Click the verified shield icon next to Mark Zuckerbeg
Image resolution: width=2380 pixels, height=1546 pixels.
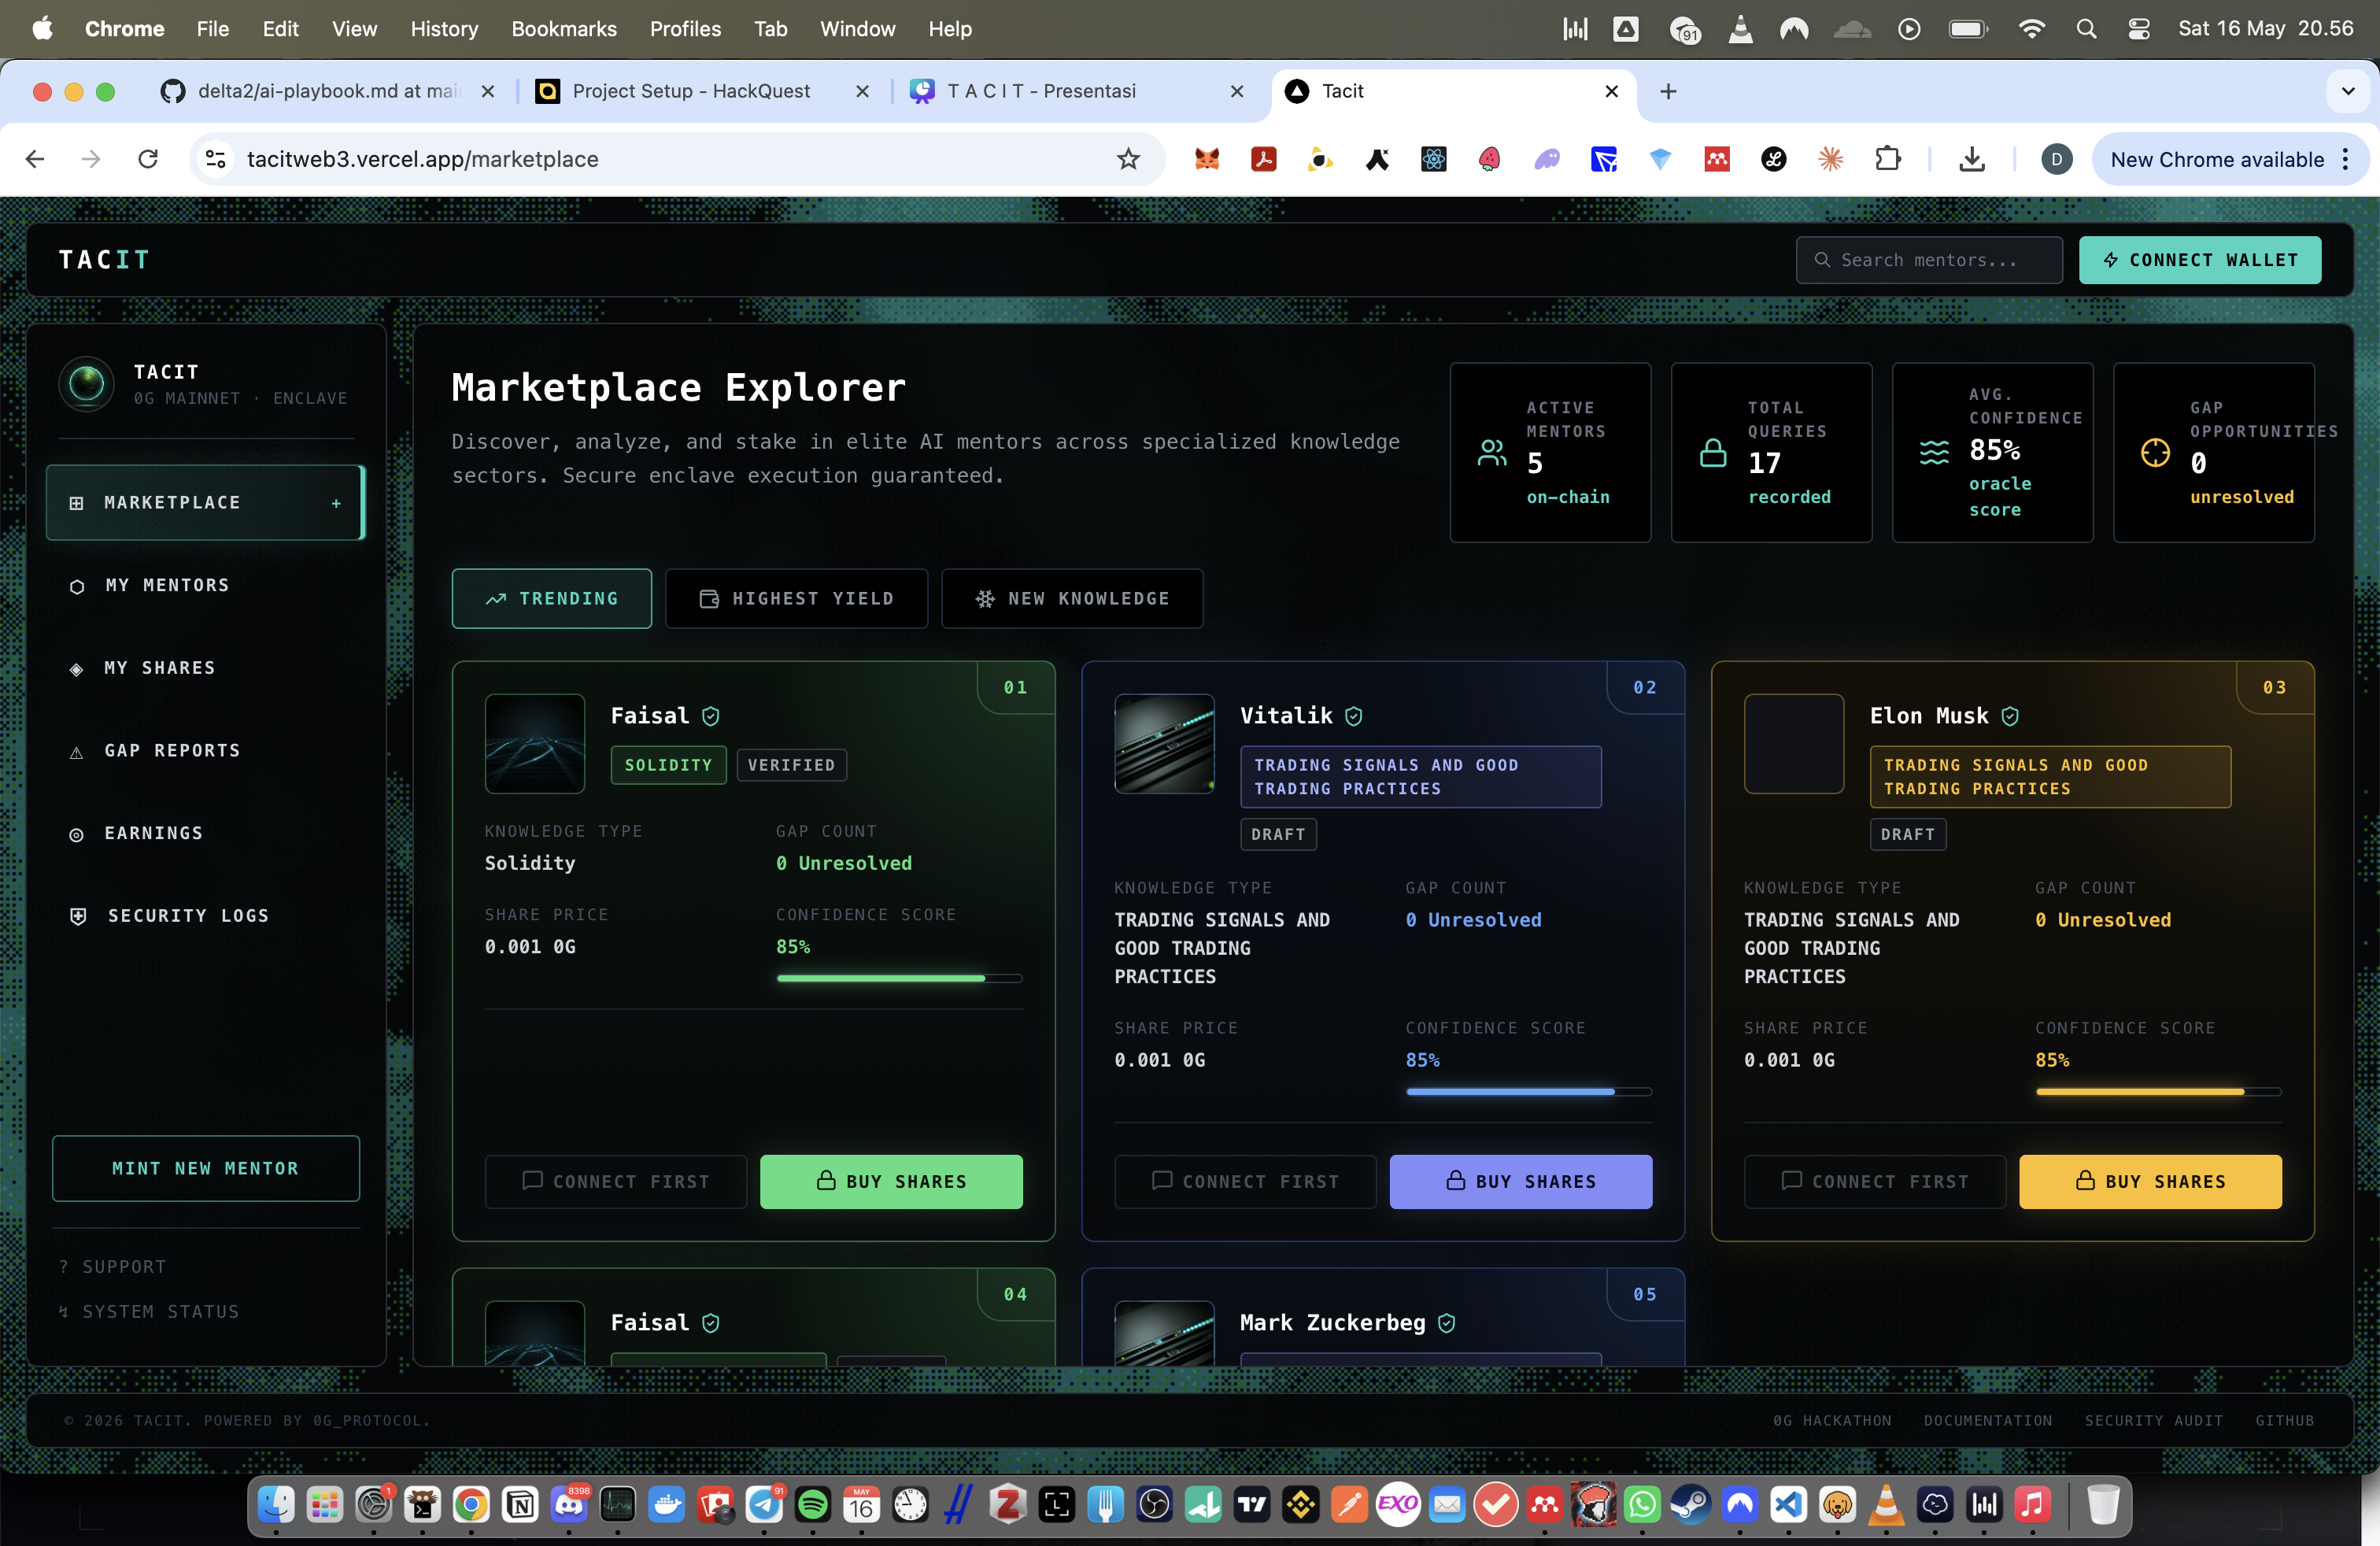click(x=1446, y=1323)
